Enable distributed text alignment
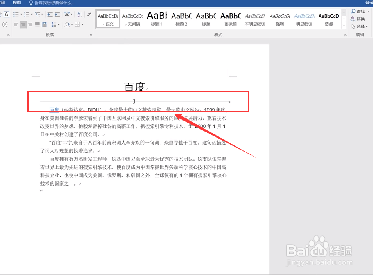373x275 pixels. pyautogui.click(x=44, y=25)
